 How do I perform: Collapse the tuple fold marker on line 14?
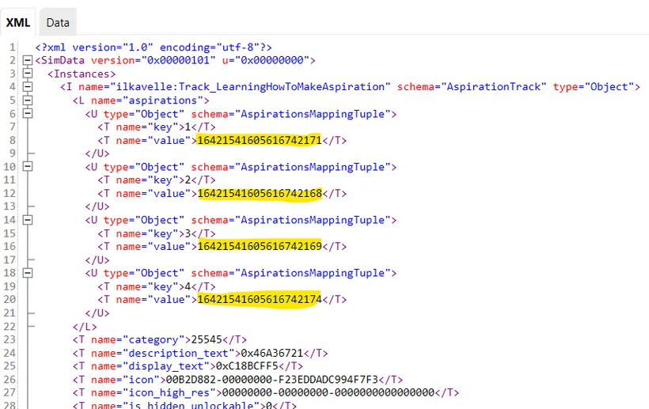(28, 220)
